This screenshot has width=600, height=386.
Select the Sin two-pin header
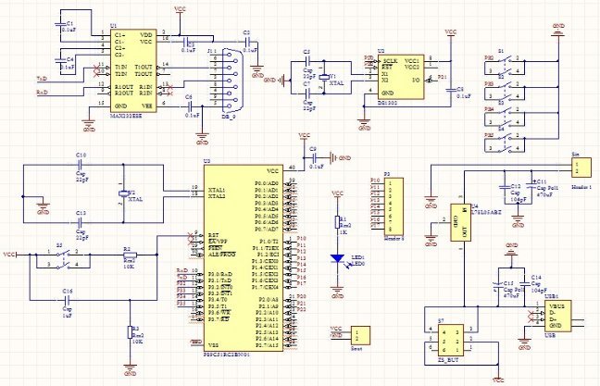581,168
